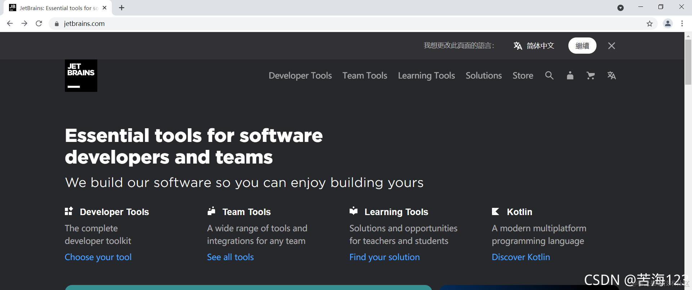Go forward with browser forward arrow
Screen dimensions: 692x290
[x=24, y=23]
